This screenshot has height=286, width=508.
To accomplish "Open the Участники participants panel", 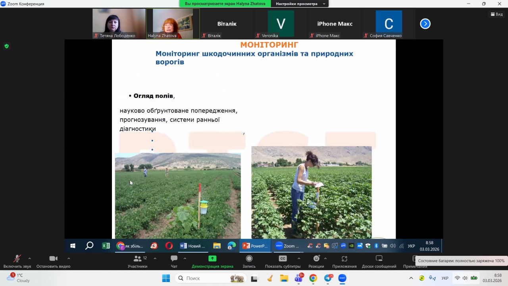I will point(137,259).
